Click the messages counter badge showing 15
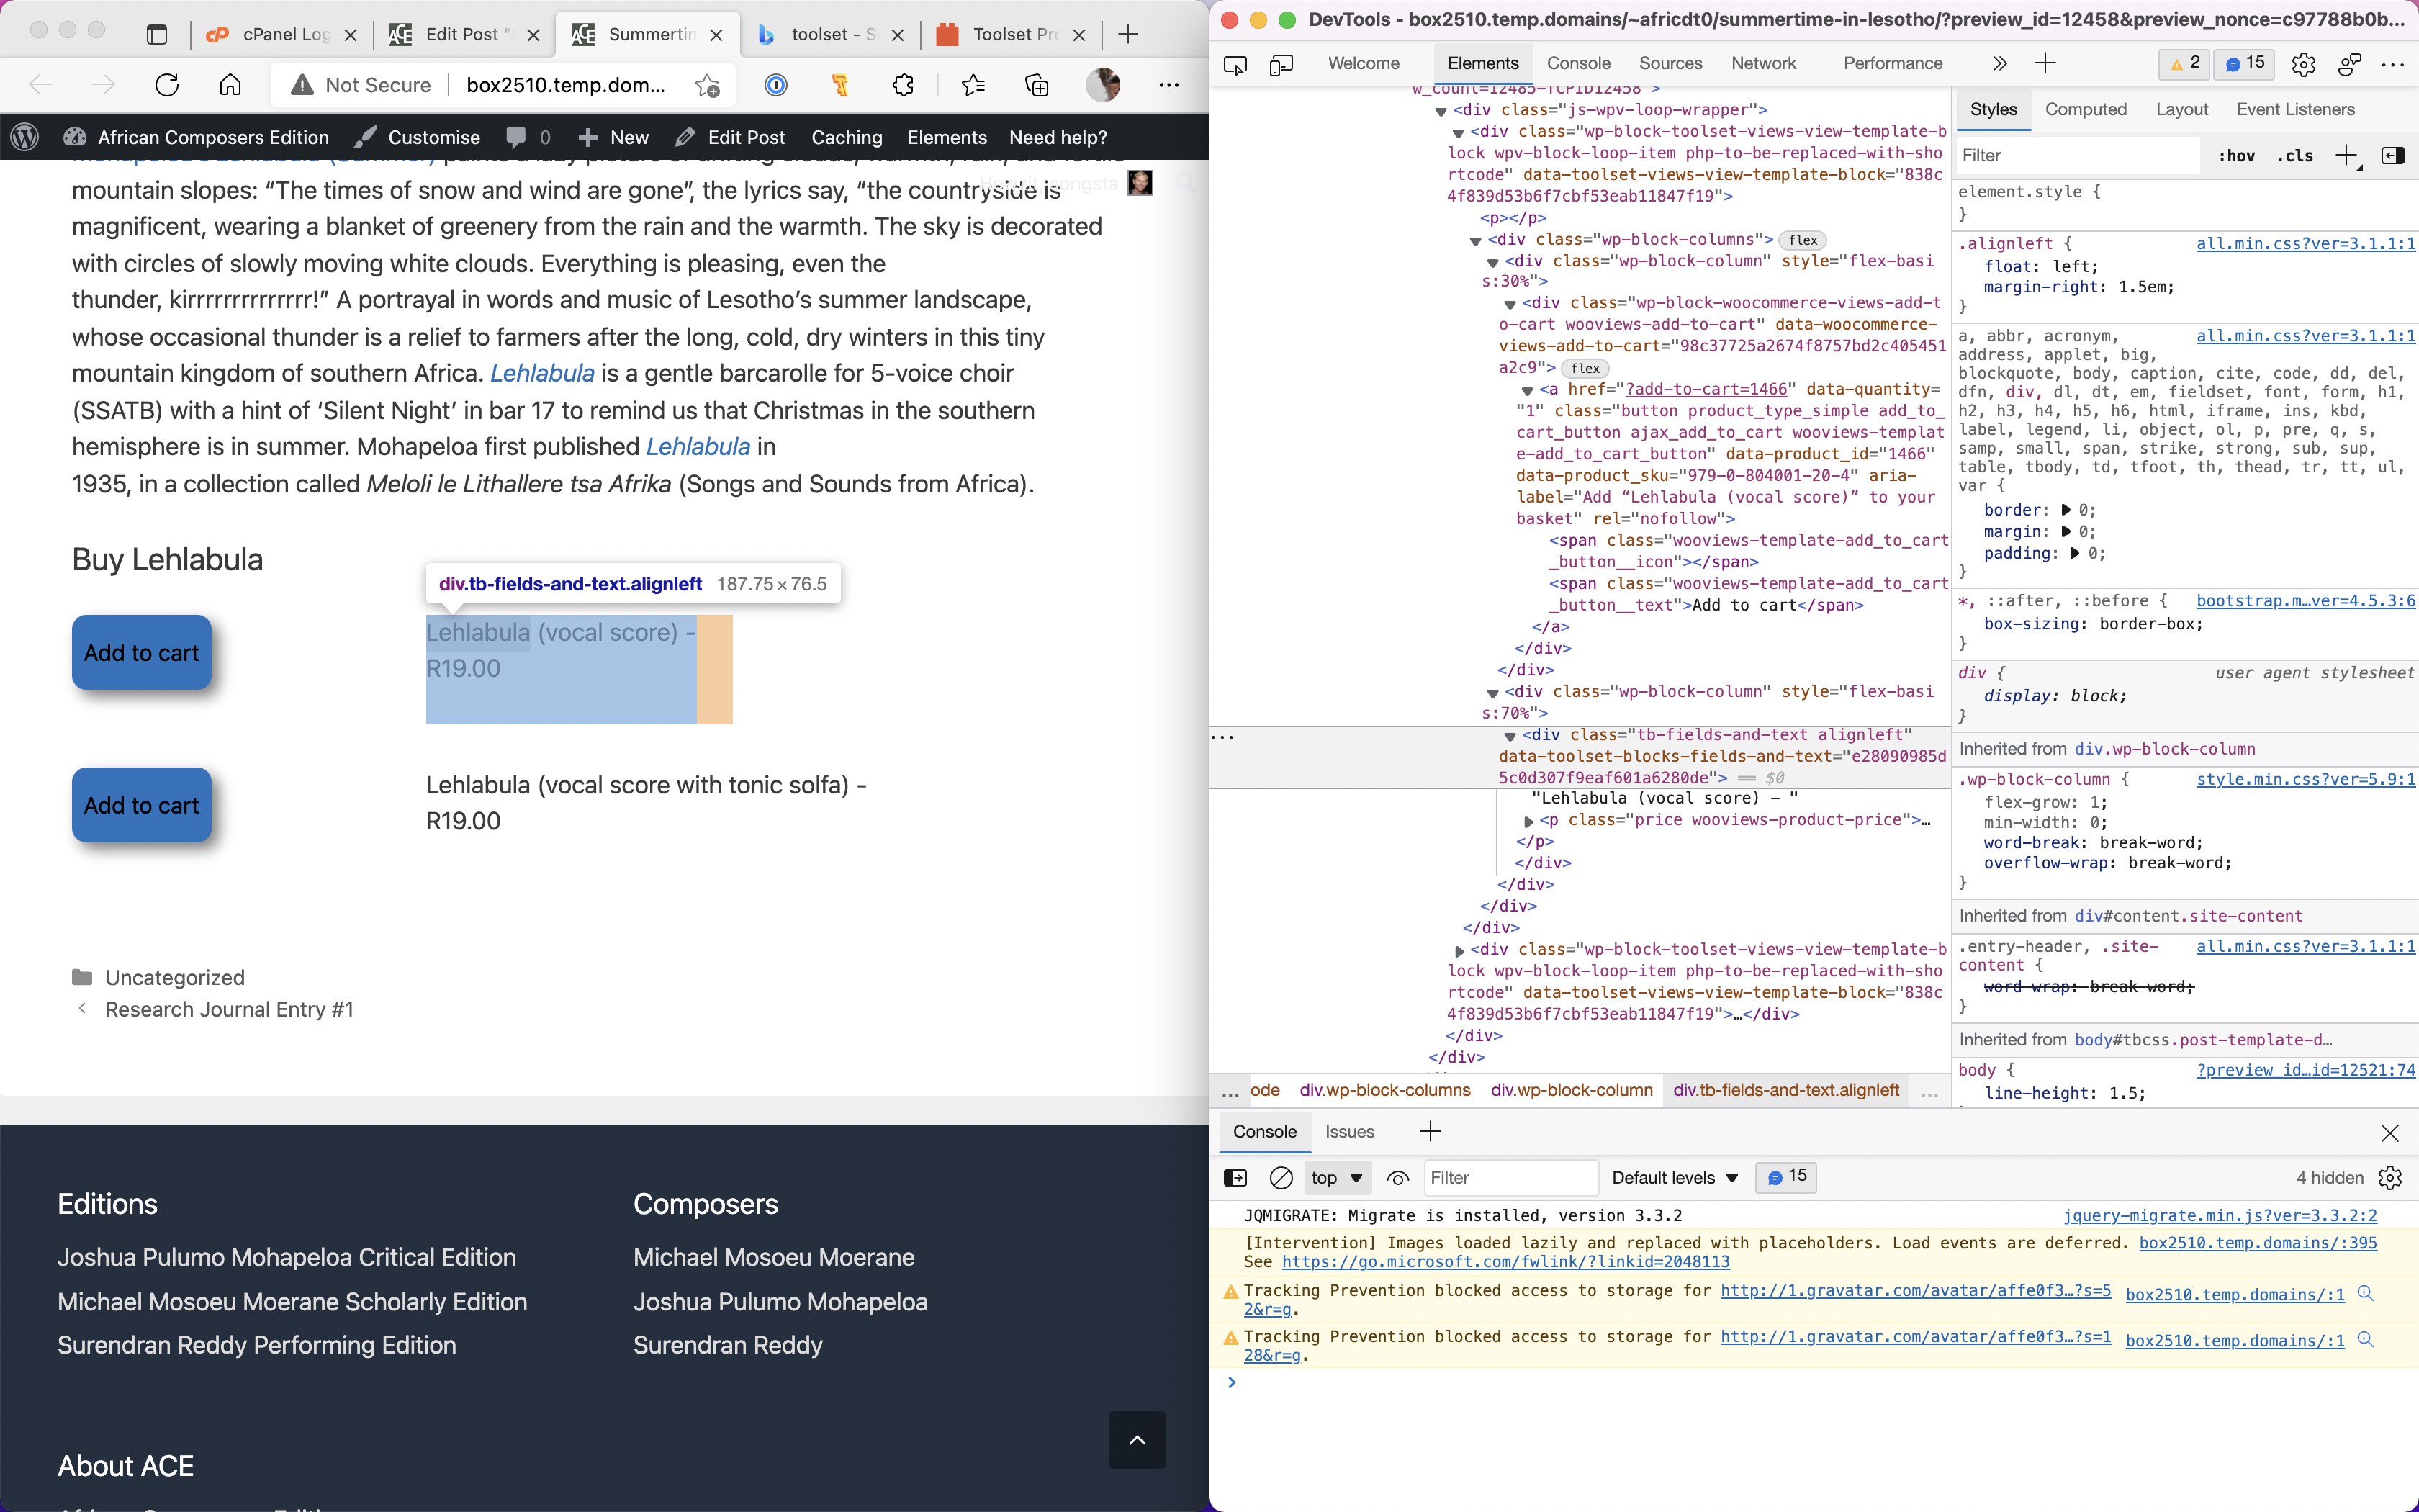The image size is (2419, 1512). pyautogui.click(x=2245, y=63)
